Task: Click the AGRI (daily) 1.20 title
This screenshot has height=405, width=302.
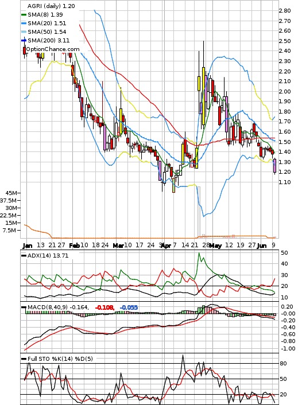Action: tap(51, 6)
